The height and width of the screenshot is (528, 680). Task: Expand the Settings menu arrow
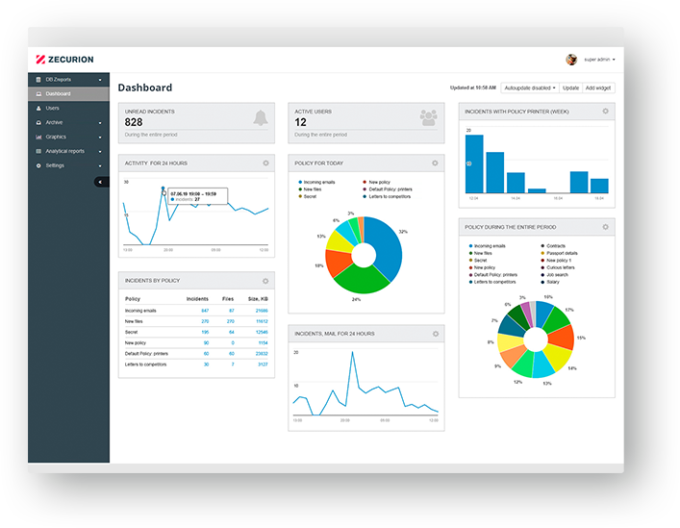pos(100,165)
